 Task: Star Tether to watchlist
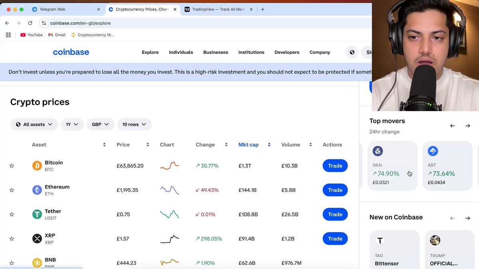[12, 214]
